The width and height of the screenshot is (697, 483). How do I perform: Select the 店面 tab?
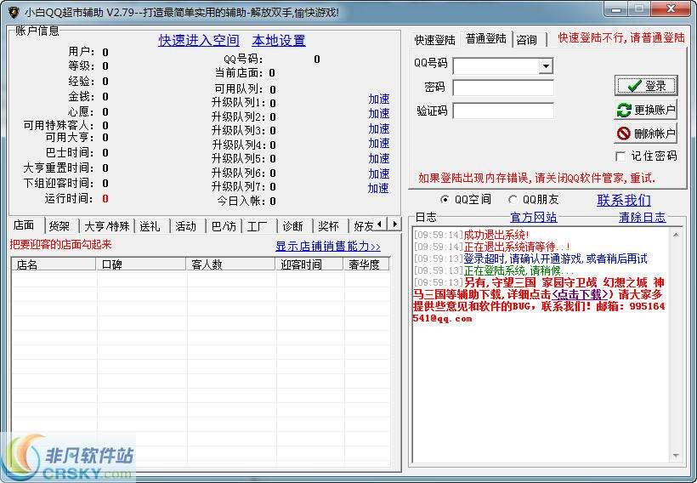click(24, 225)
